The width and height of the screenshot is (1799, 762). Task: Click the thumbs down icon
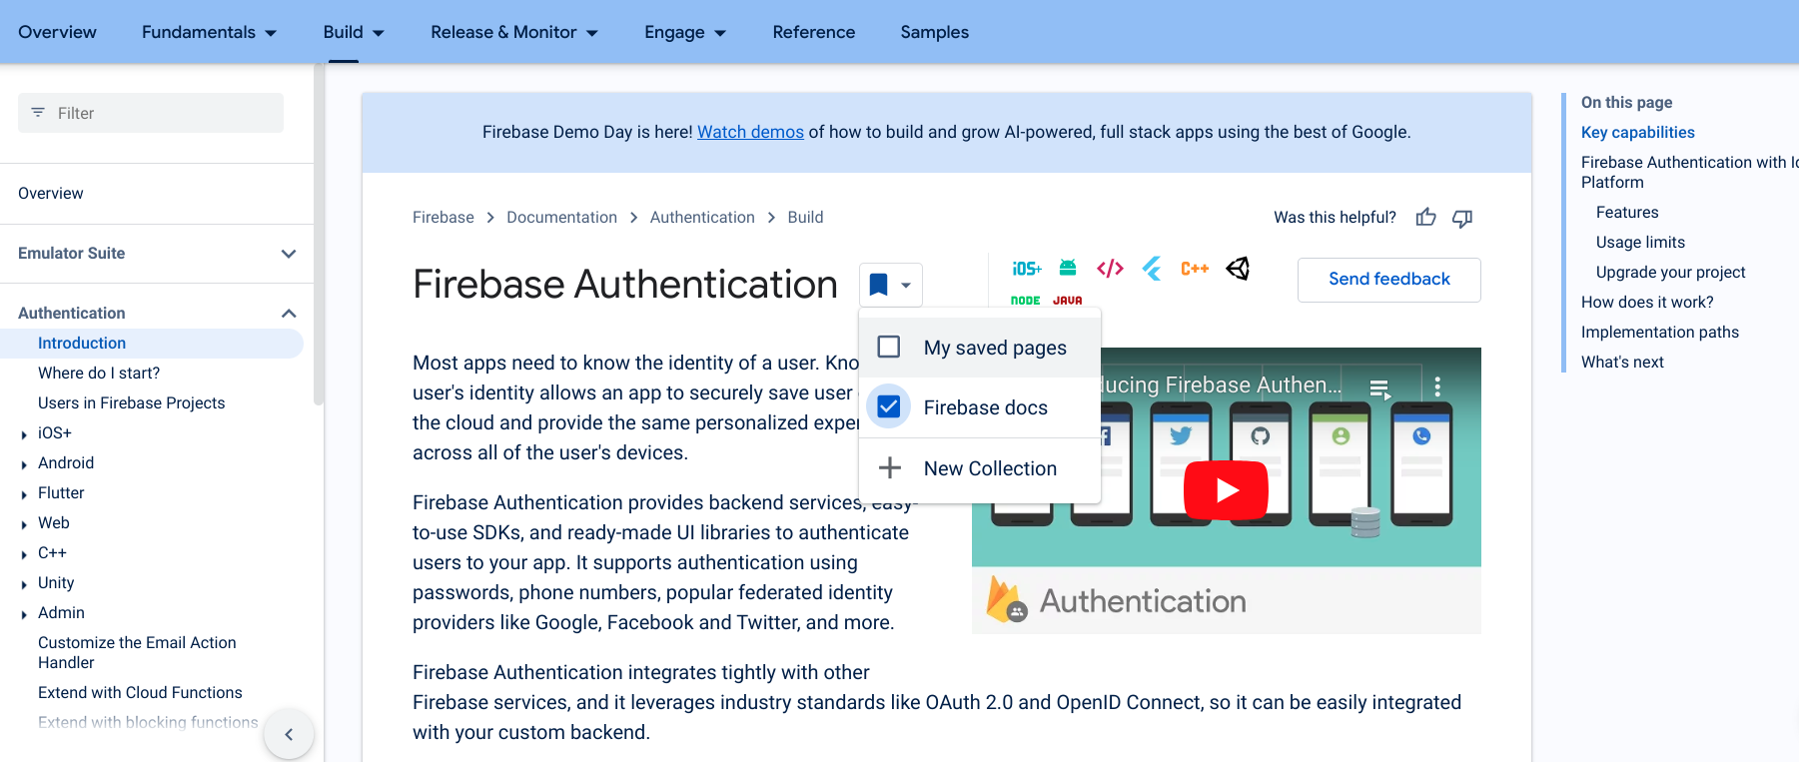pos(1462,218)
